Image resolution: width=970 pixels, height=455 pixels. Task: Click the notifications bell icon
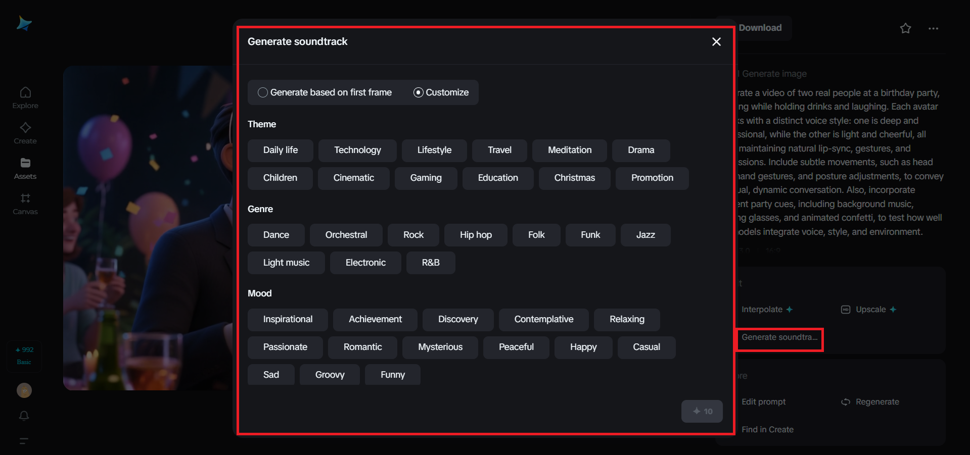[24, 416]
